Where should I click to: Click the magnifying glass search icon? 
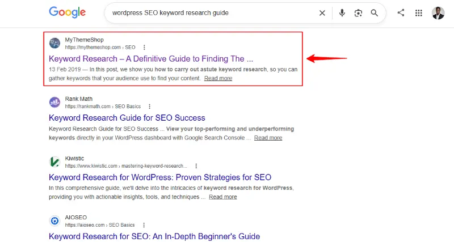point(375,12)
